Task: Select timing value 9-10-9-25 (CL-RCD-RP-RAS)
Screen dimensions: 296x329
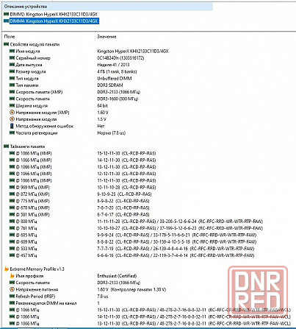Action: (124, 194)
